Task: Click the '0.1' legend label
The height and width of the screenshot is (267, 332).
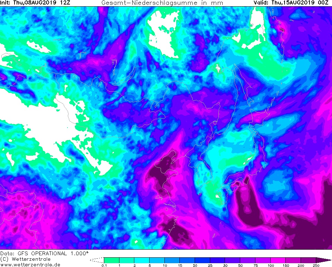Action: pos(104,265)
